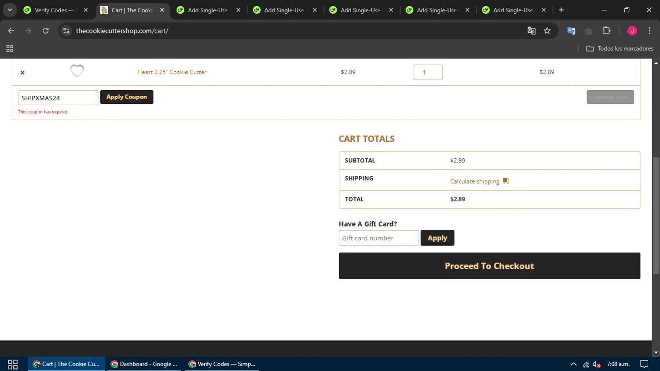
Task: Show hidden system tray icons
Action: 573,364
